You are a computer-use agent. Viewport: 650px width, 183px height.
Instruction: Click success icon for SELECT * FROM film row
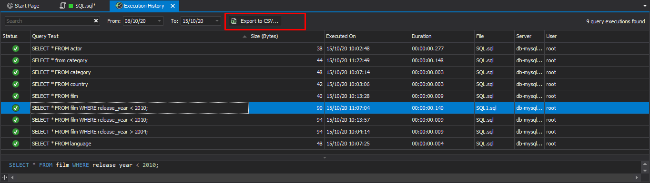[15, 96]
